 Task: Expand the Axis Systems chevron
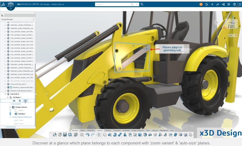pos(10,104)
